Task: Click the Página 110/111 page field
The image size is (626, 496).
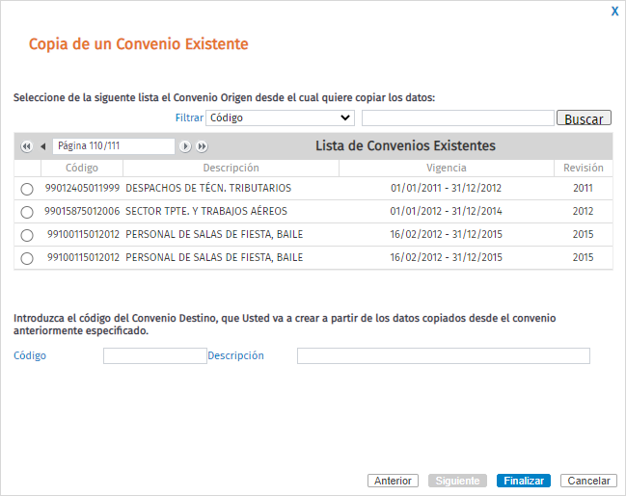Action: point(114,146)
